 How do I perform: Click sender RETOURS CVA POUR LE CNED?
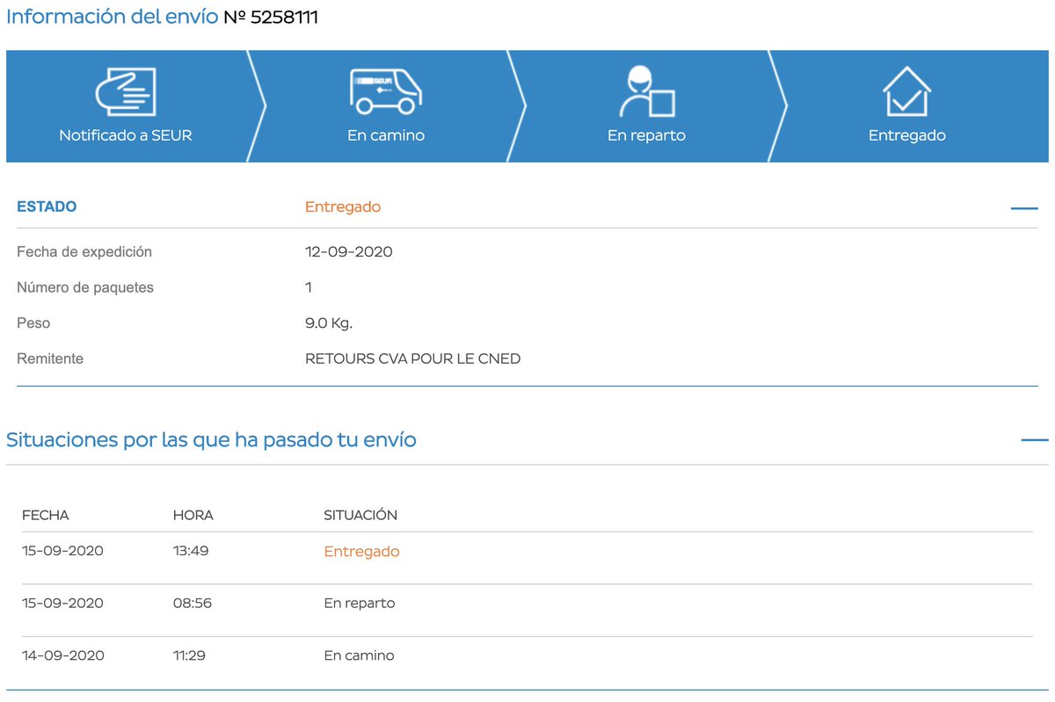[412, 358]
